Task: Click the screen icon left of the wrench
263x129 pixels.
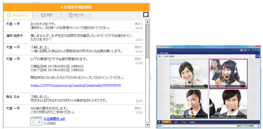Action: pyautogui.click(x=242, y=50)
